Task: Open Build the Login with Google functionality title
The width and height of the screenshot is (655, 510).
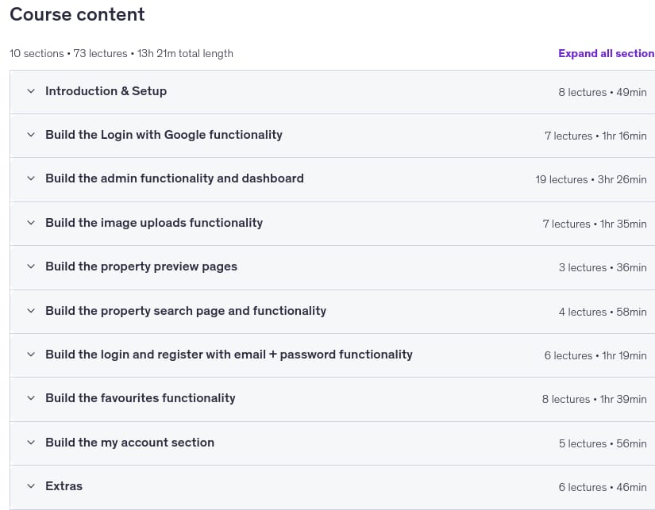Action: pos(164,135)
